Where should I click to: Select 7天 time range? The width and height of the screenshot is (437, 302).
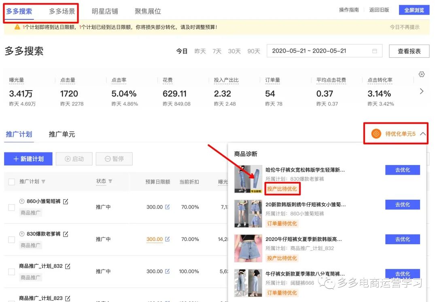(217, 51)
